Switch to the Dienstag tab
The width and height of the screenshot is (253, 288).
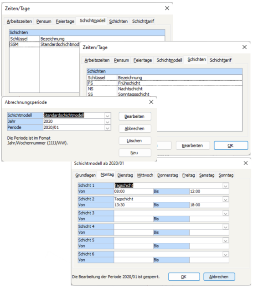125,175
